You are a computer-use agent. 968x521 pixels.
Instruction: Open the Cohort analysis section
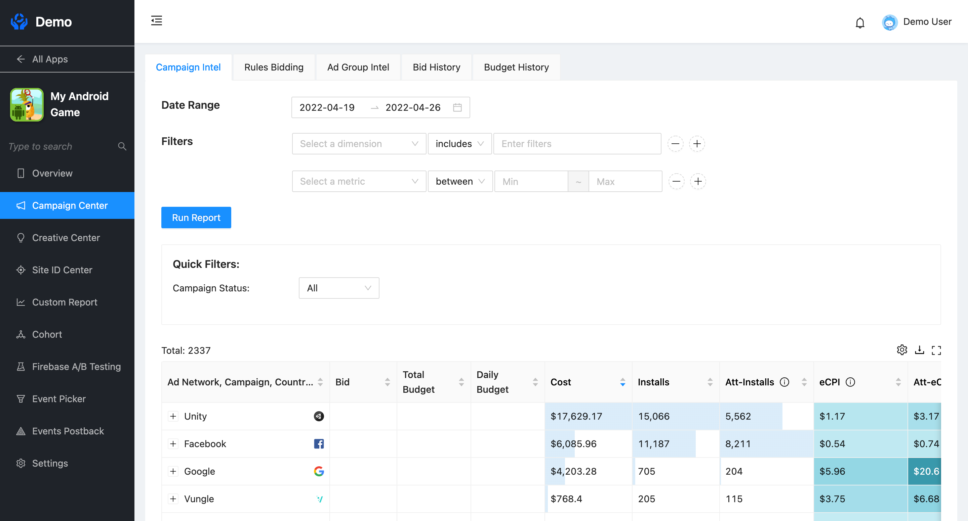[x=47, y=334]
